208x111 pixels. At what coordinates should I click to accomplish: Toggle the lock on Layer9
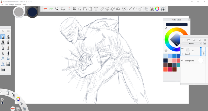click(x=204, y=53)
